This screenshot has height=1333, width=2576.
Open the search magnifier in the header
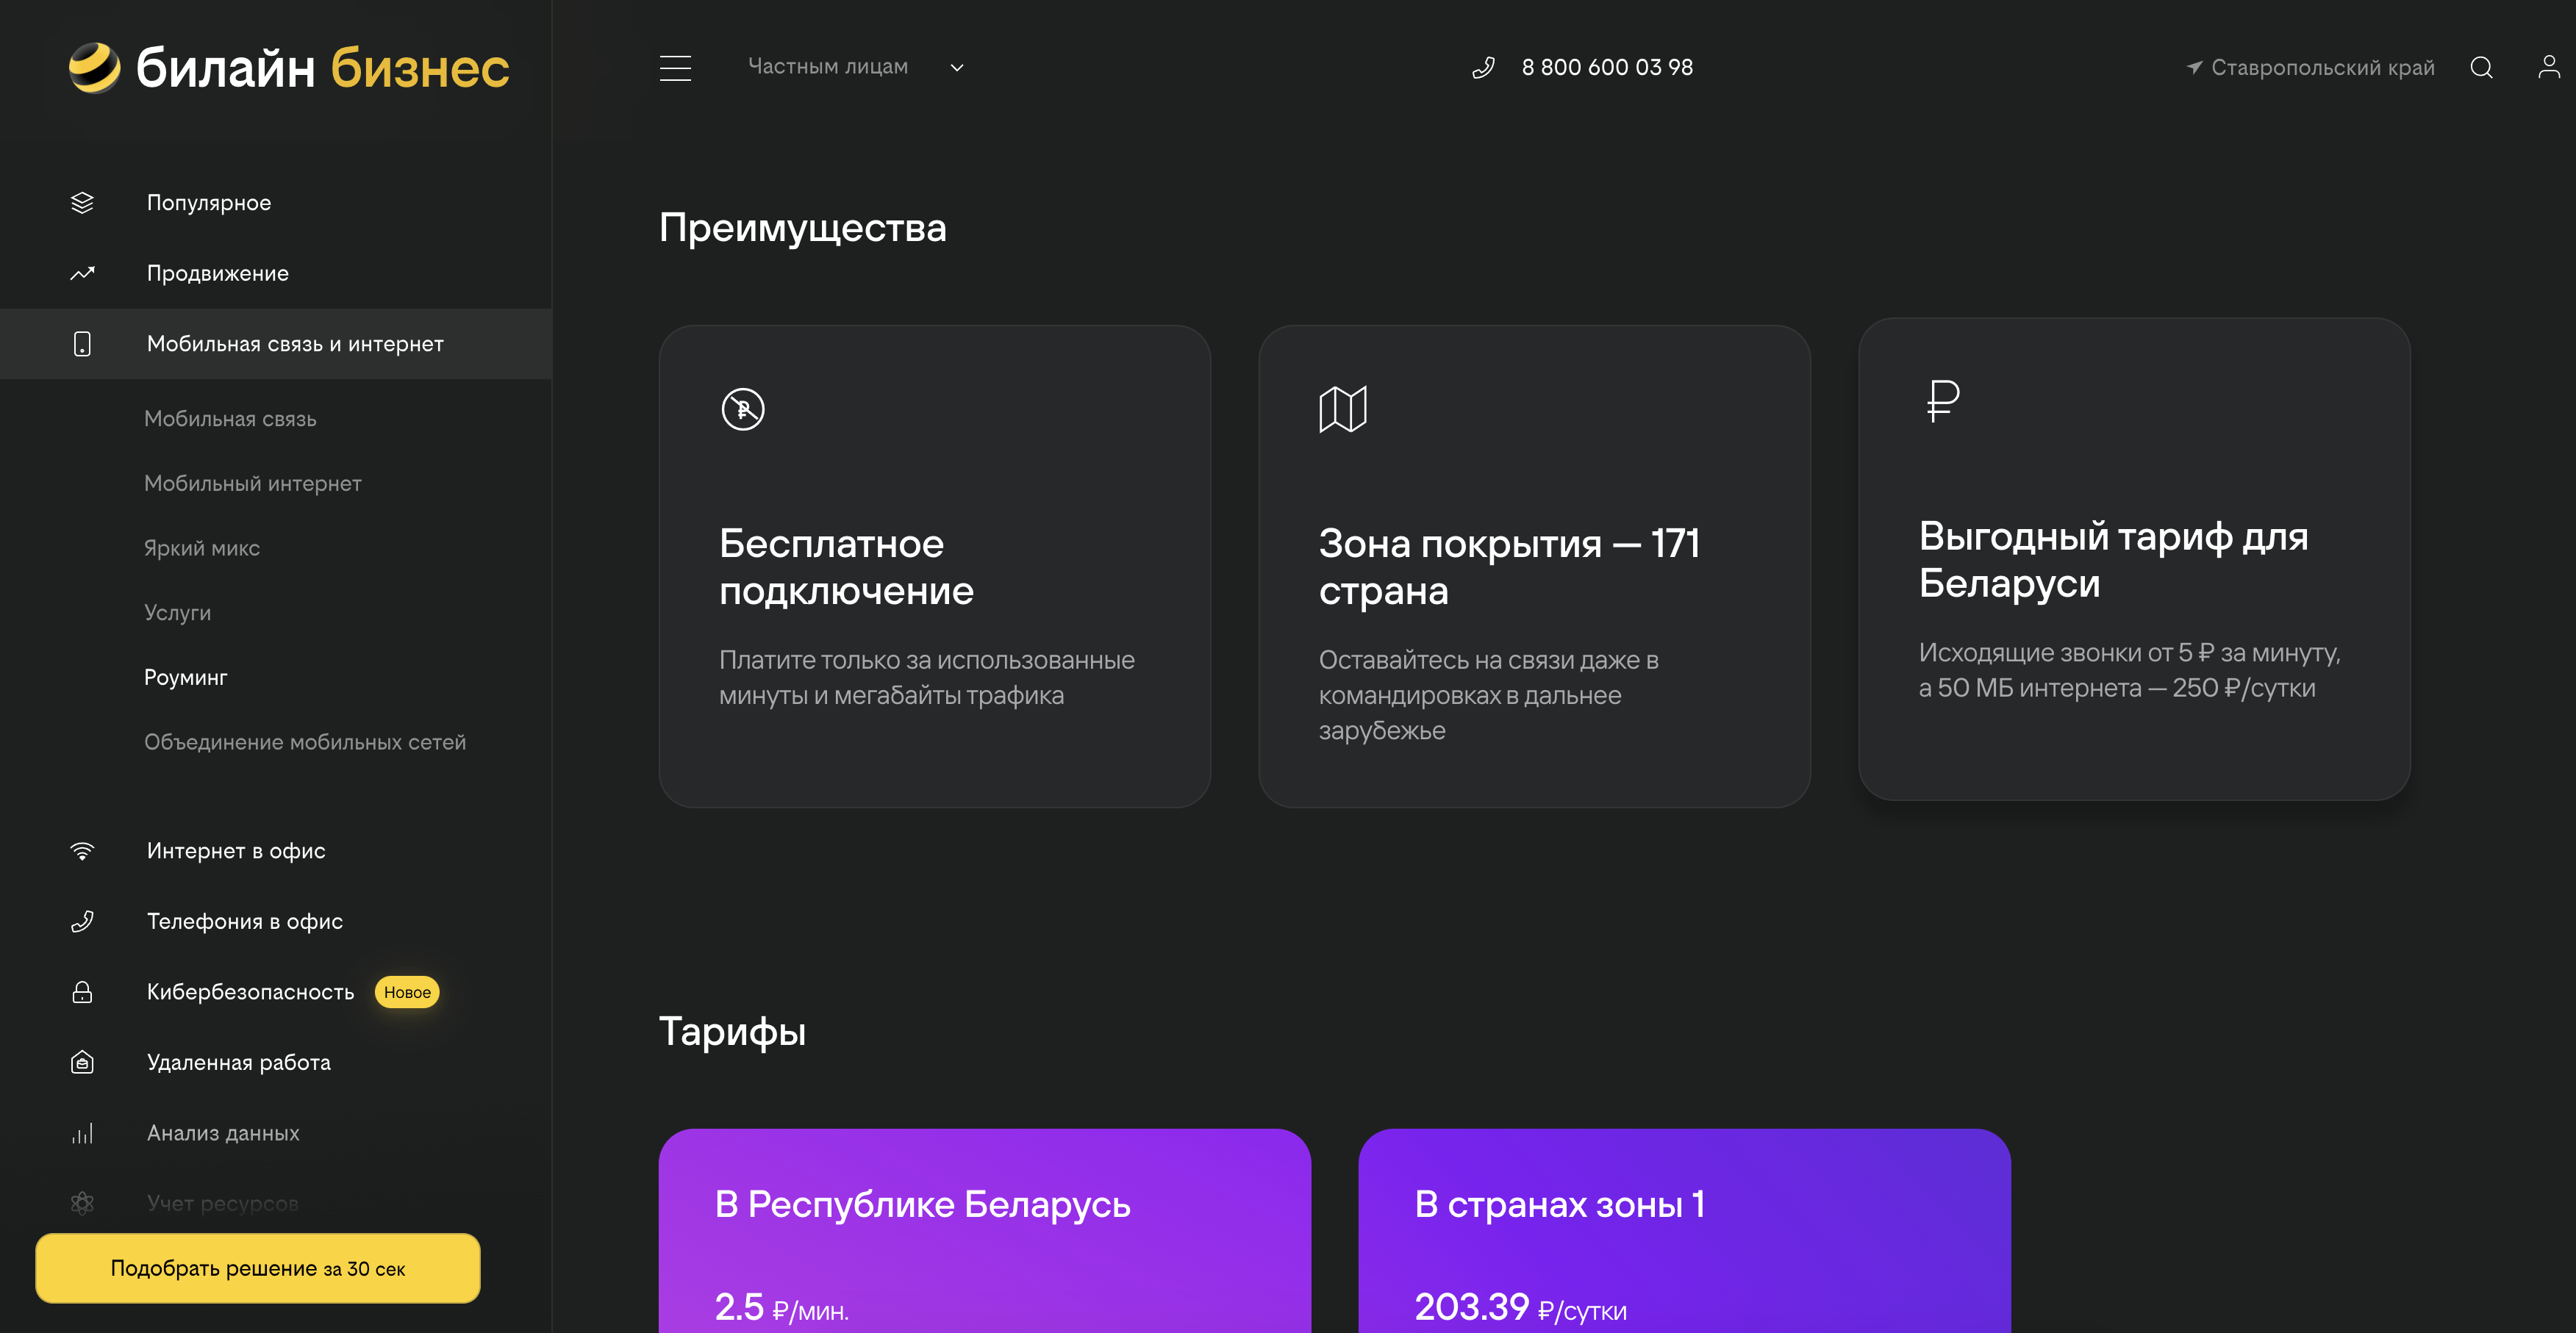pos(2482,67)
